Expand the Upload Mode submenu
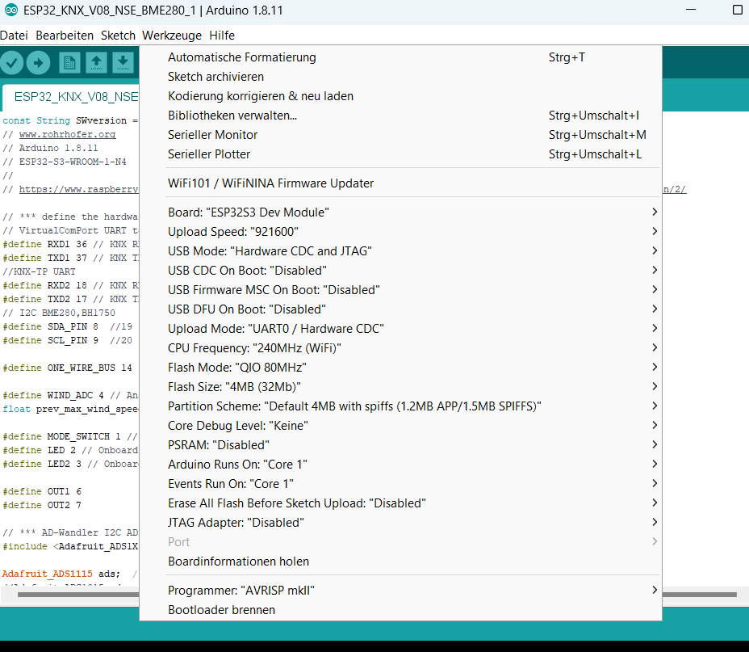The width and height of the screenshot is (749, 652). 400,328
